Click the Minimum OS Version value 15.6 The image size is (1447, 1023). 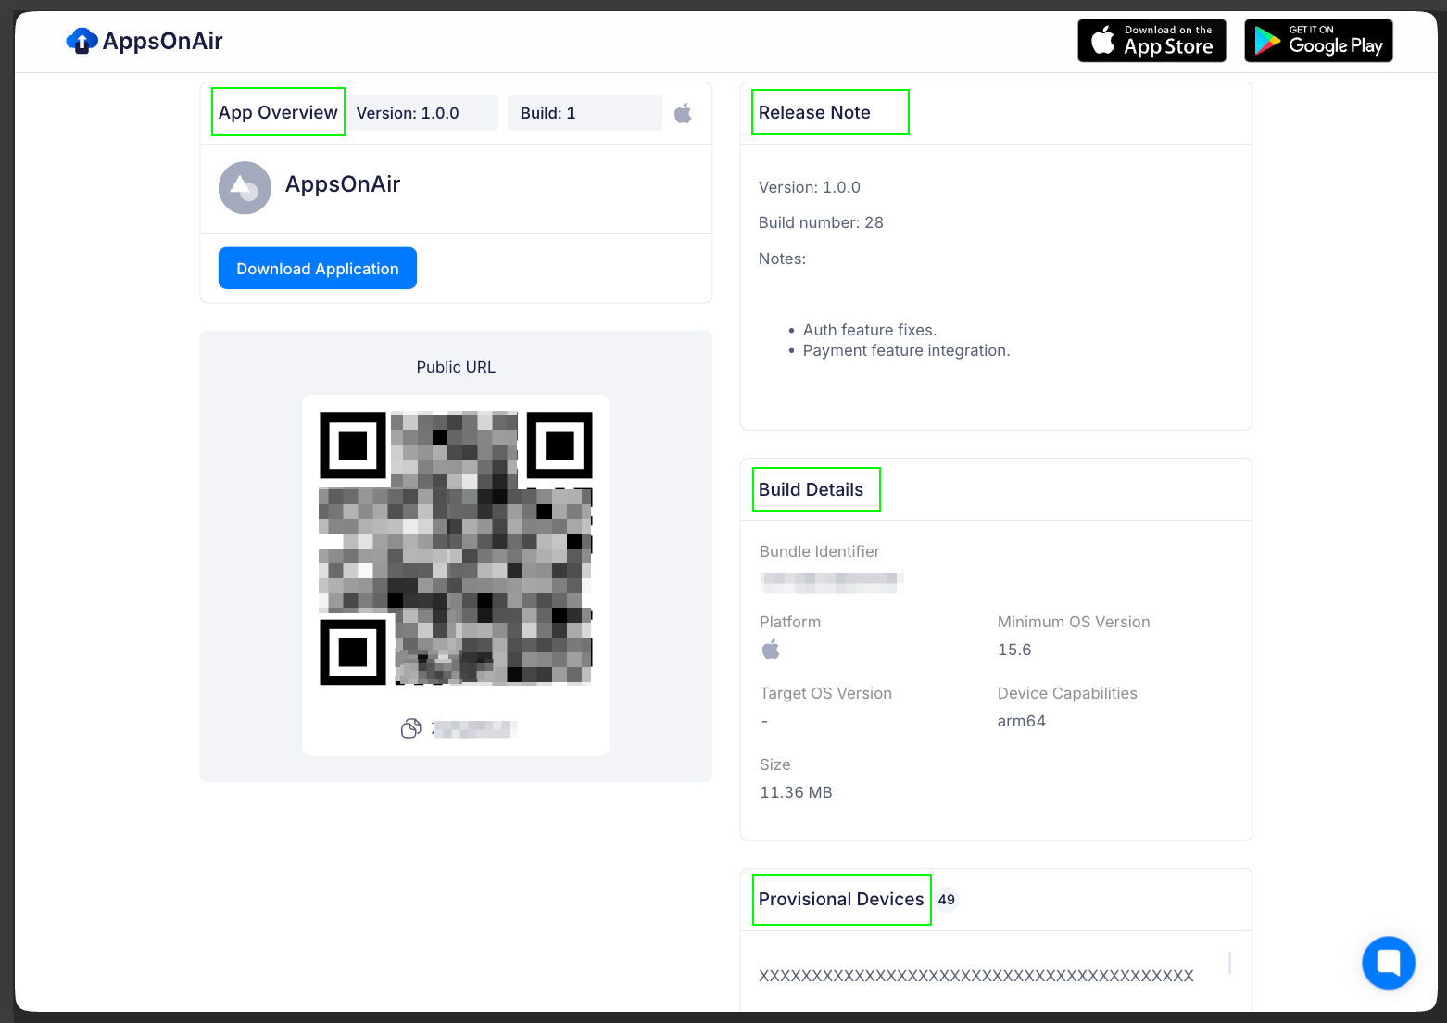[x=1014, y=650]
